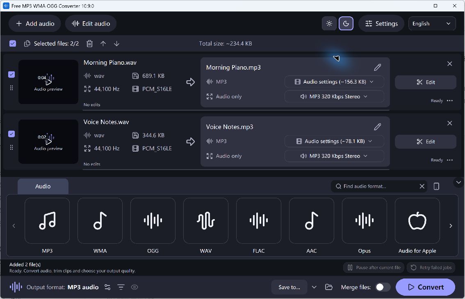Click Retry failed jobs
The width and height of the screenshot is (465, 299).
(x=431, y=267)
